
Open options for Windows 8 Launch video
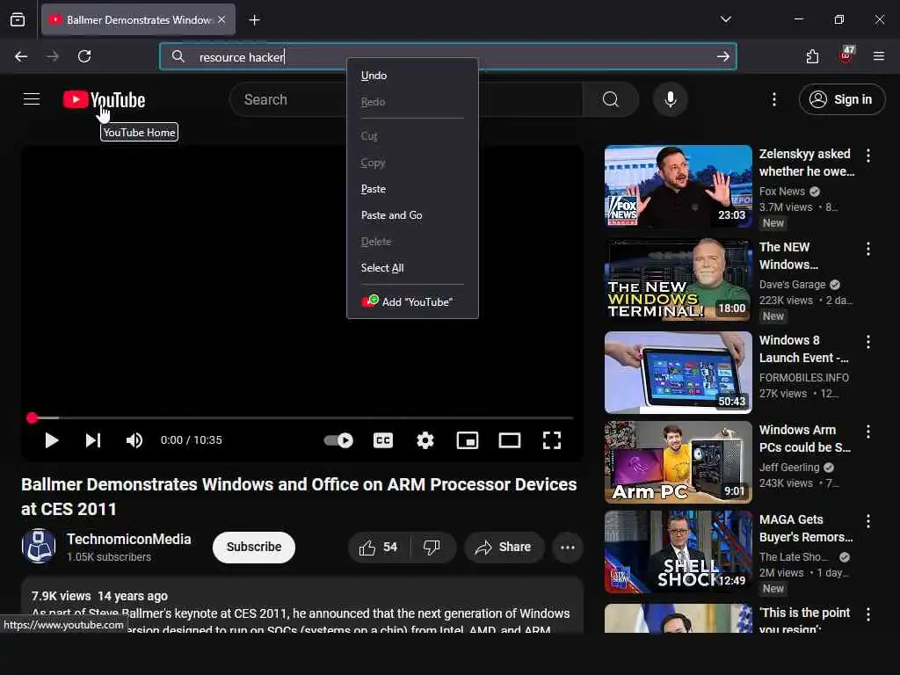click(867, 342)
